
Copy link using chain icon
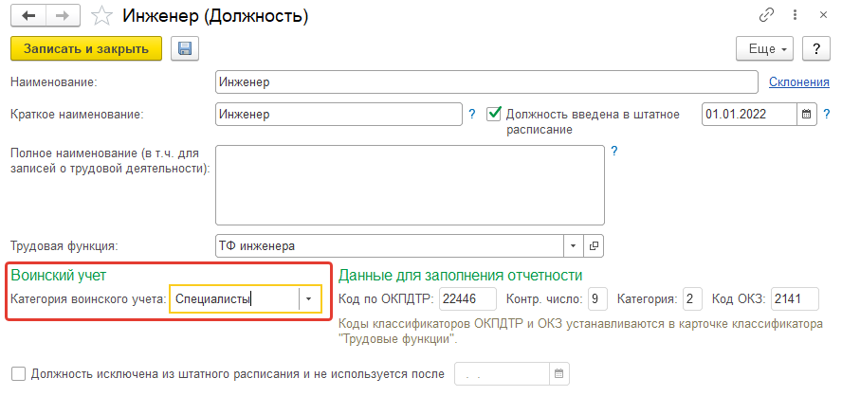coord(766,15)
